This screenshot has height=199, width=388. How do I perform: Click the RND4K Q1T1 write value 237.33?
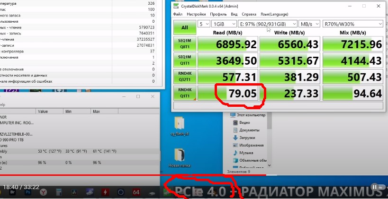290,93
